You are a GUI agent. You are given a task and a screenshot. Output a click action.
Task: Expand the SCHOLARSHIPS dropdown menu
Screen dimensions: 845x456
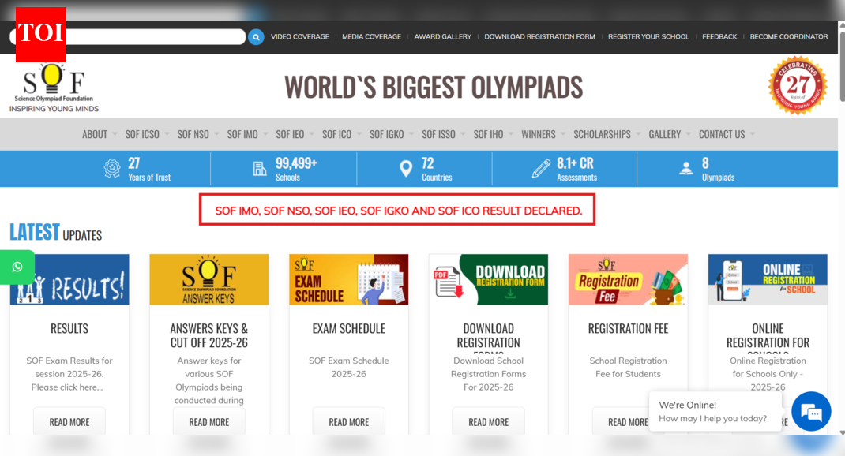pos(607,134)
